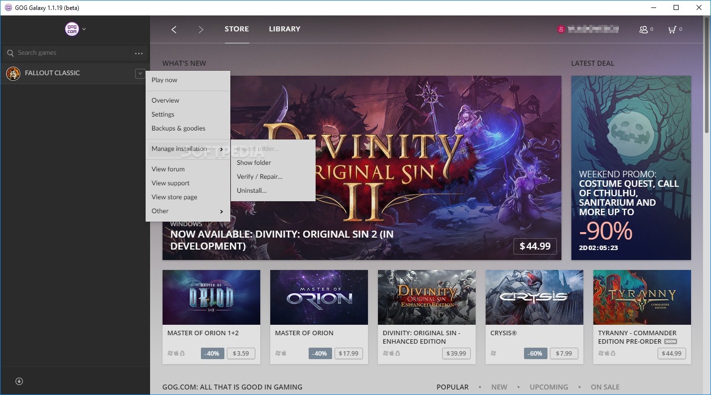
Task: Click the $39.99 price button
Action: pos(456,353)
